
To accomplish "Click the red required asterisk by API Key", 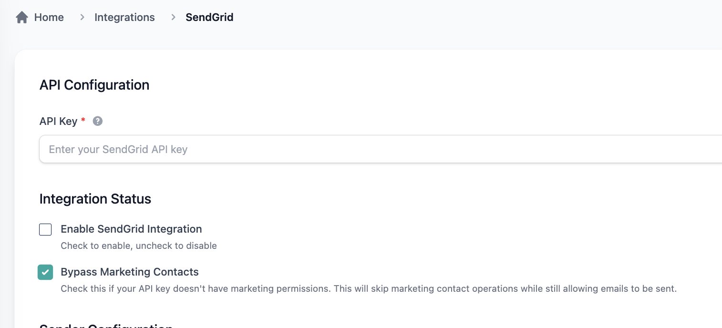I will tap(83, 121).
